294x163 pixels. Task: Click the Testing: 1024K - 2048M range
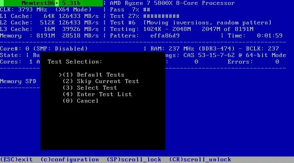[167, 29]
